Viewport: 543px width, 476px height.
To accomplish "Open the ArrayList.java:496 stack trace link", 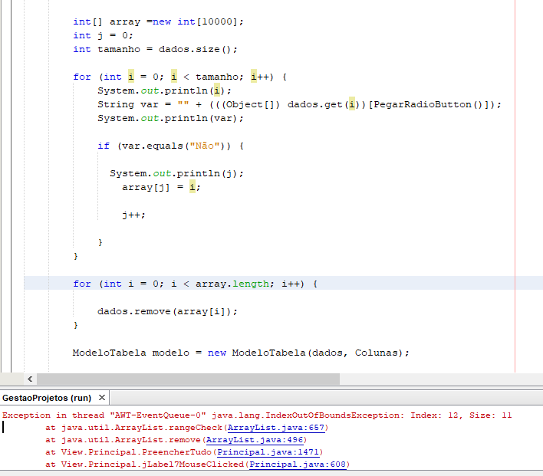I will pyautogui.click(x=255, y=440).
